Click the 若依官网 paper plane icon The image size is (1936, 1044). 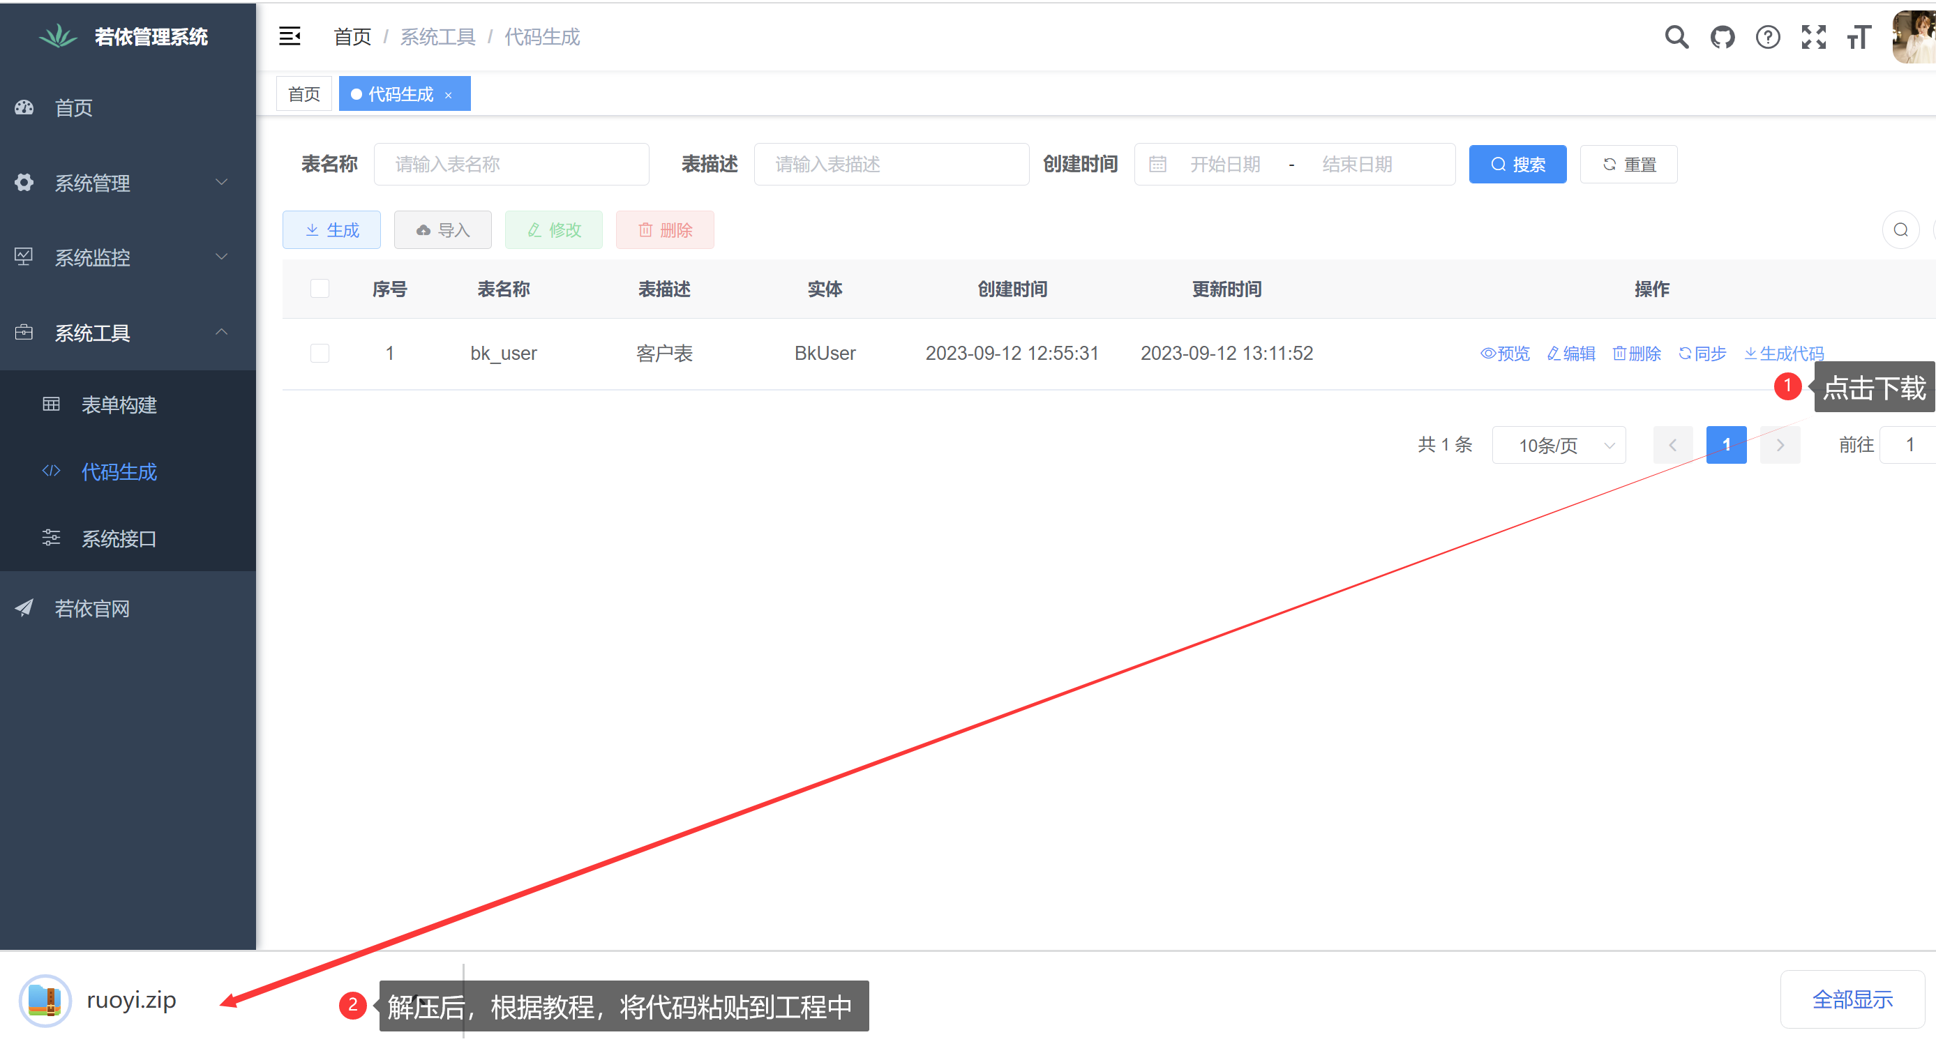coord(24,607)
